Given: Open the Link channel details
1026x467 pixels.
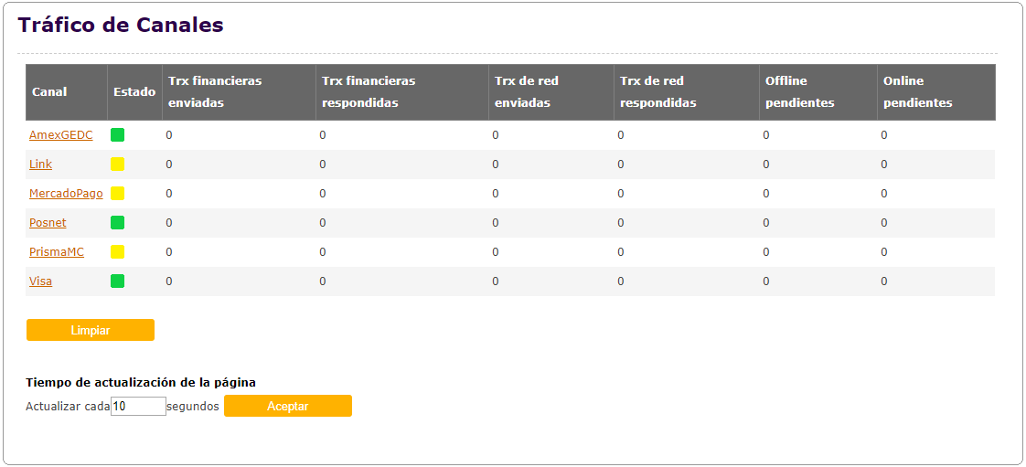Looking at the screenshot, I should pyautogui.click(x=40, y=165).
